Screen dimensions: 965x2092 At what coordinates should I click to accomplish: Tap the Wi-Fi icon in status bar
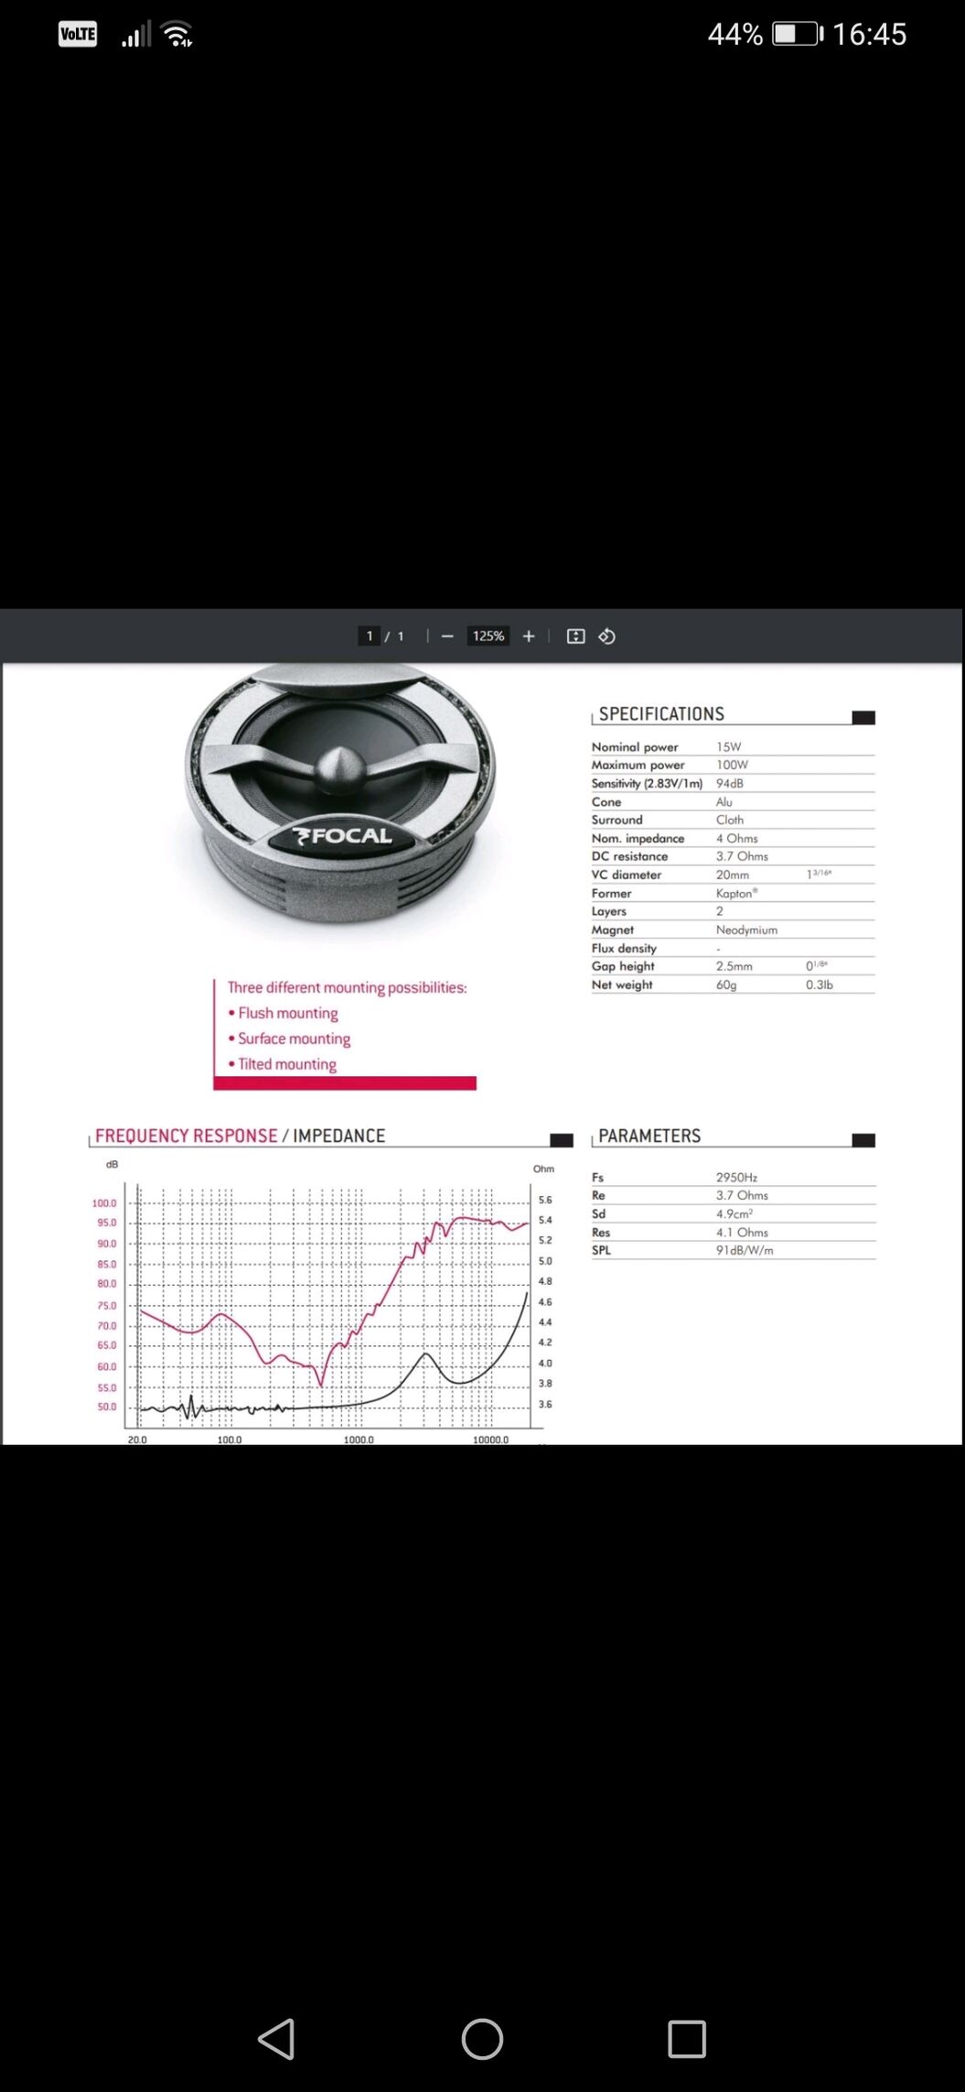[x=177, y=34]
